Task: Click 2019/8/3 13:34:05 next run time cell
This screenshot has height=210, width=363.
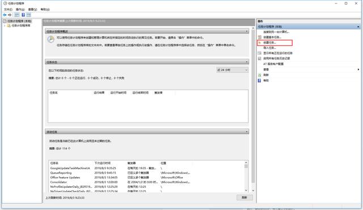Action: pyautogui.click(x=106, y=177)
